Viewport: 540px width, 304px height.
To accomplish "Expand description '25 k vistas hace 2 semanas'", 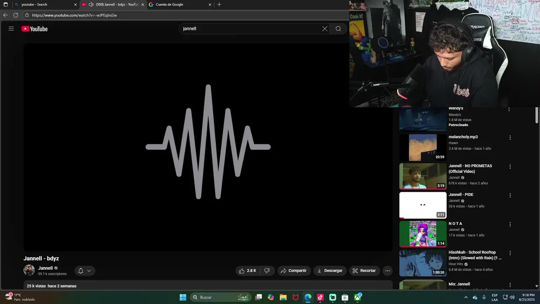I will 51,286.
